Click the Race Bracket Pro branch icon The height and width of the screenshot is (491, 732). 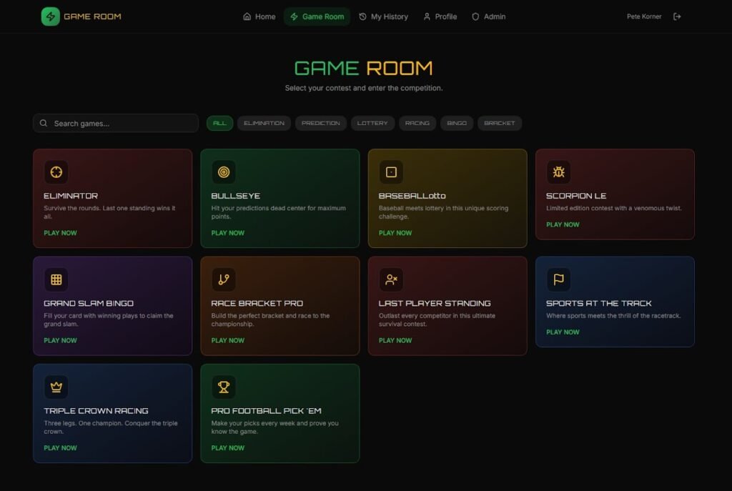224,279
